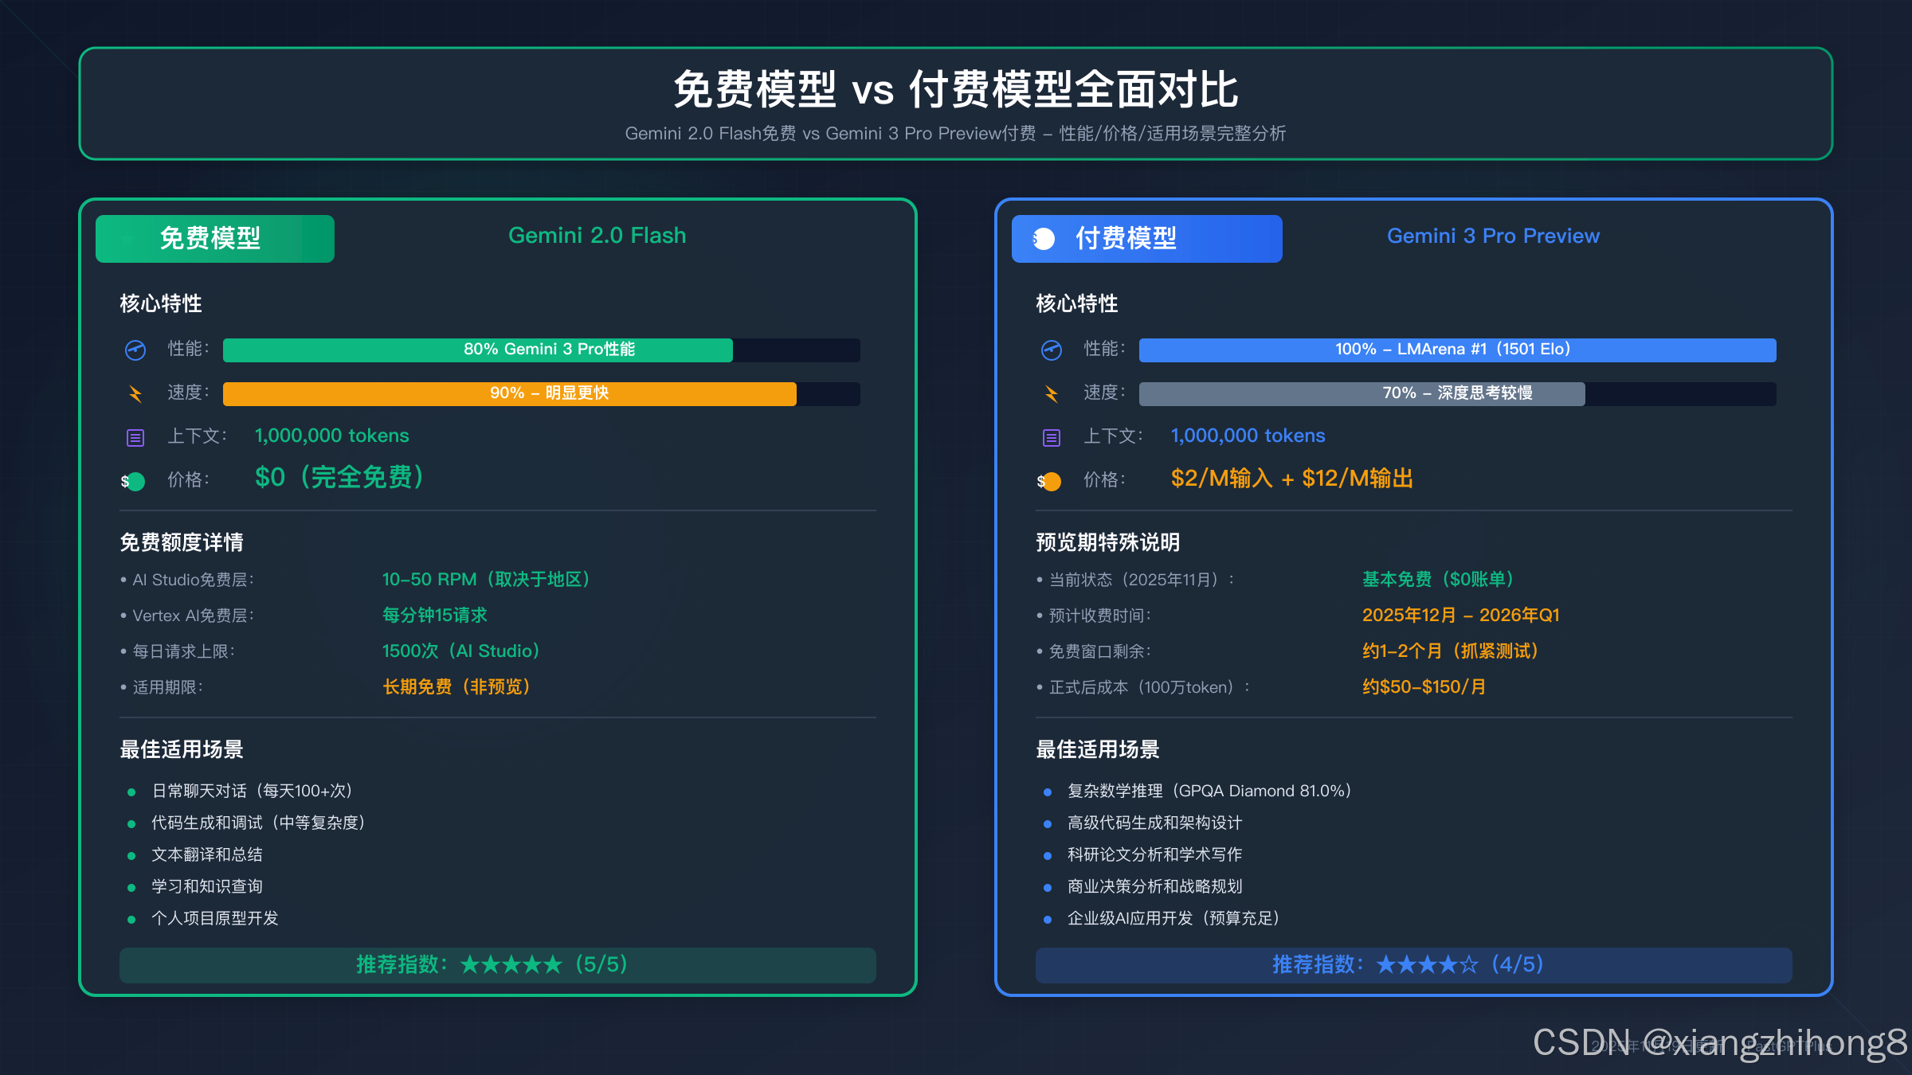Click the green 80% Gemini 3 Pro性能 bar
The height and width of the screenshot is (1075, 1912).
(478, 350)
